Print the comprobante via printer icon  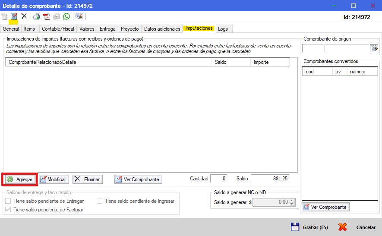[x=37, y=16]
